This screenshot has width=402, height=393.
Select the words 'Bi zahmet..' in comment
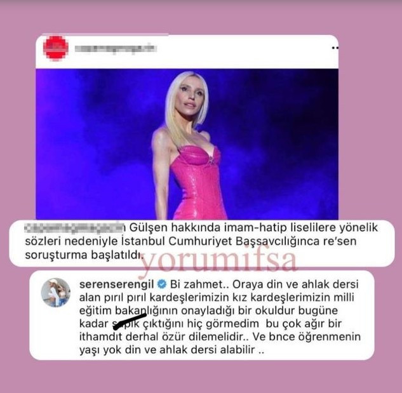[201, 284]
